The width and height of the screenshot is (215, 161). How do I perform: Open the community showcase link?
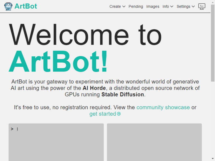tap(163, 107)
